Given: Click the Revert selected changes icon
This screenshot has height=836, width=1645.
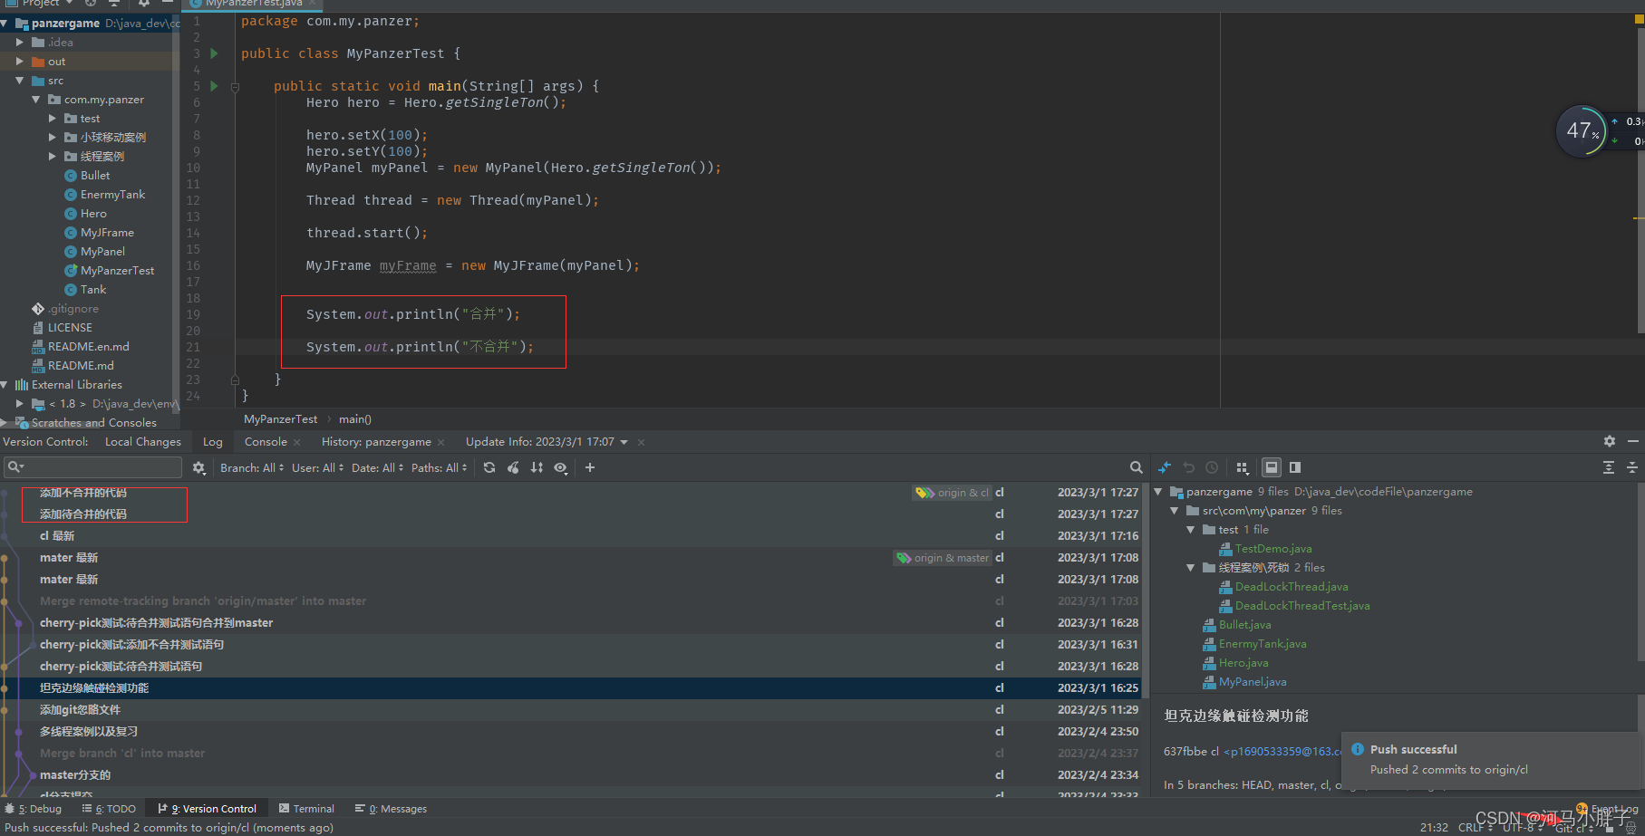Looking at the screenshot, I should tap(1188, 467).
